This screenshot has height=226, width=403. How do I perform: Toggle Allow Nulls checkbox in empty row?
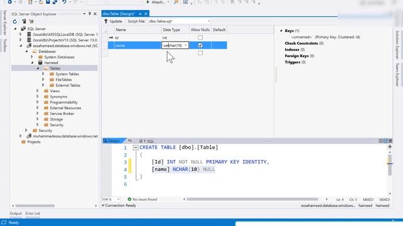coord(200,53)
